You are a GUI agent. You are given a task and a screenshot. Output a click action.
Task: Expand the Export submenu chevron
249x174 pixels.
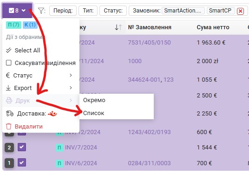pyautogui.click(x=71, y=88)
